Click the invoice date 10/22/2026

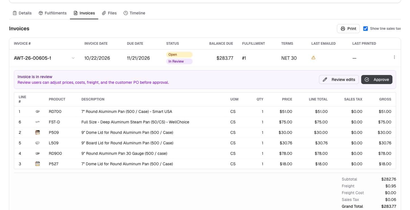[97, 58]
